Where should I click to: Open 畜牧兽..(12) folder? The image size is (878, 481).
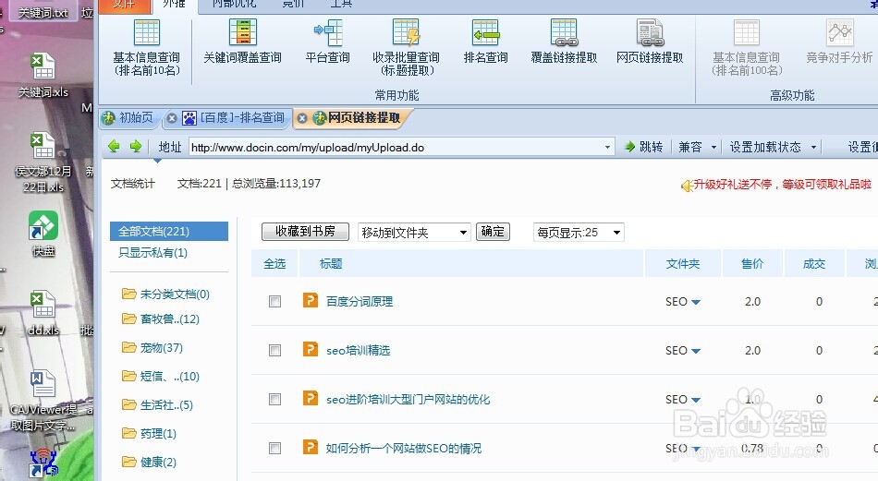(161, 319)
